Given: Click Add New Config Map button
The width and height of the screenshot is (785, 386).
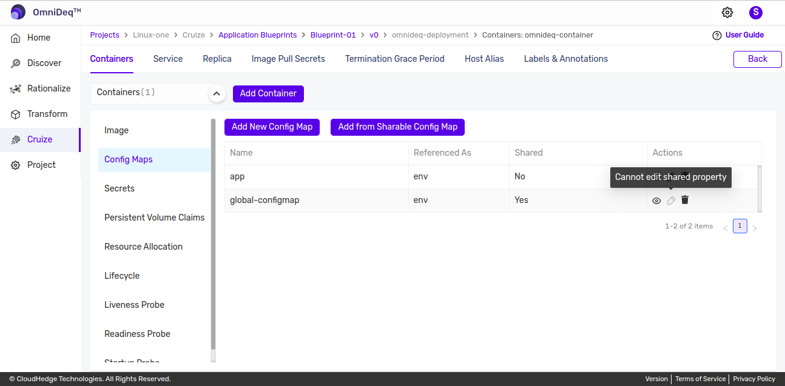Looking at the screenshot, I should point(272,127).
